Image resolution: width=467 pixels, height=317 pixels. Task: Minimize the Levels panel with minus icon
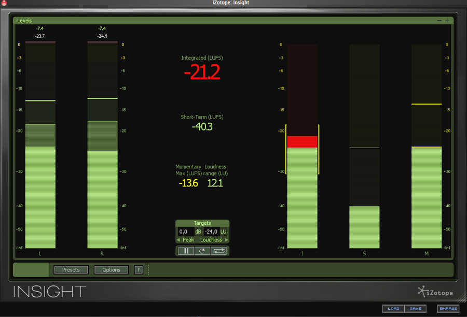tap(439, 21)
